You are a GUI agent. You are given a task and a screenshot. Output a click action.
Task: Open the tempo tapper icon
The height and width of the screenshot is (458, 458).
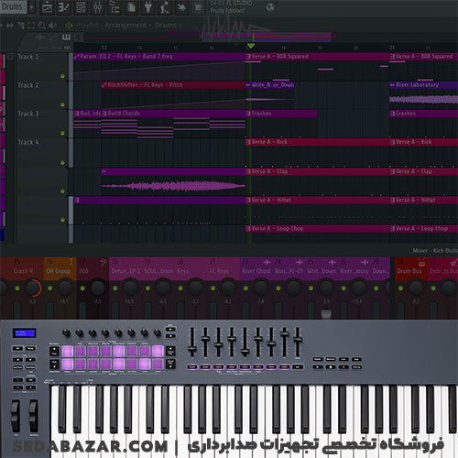click(165, 7)
